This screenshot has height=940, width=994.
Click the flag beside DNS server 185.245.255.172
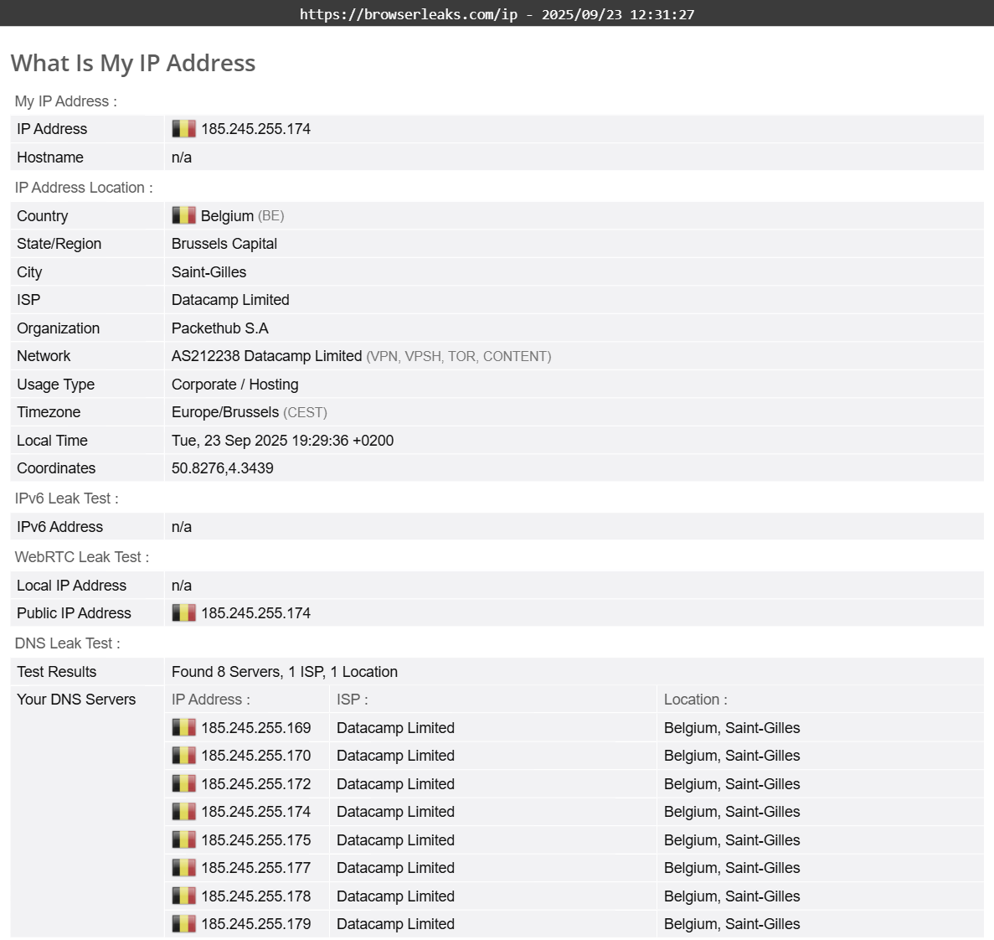183,784
